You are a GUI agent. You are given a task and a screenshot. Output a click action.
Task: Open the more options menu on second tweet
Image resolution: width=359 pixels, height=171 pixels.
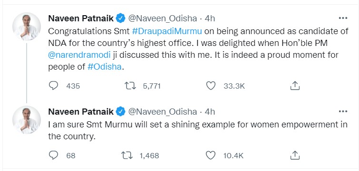[343, 111]
